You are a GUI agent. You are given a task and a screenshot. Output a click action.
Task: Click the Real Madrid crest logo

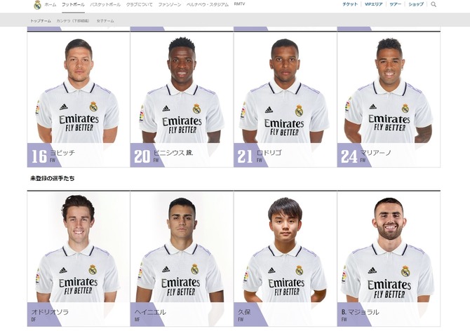37,5
